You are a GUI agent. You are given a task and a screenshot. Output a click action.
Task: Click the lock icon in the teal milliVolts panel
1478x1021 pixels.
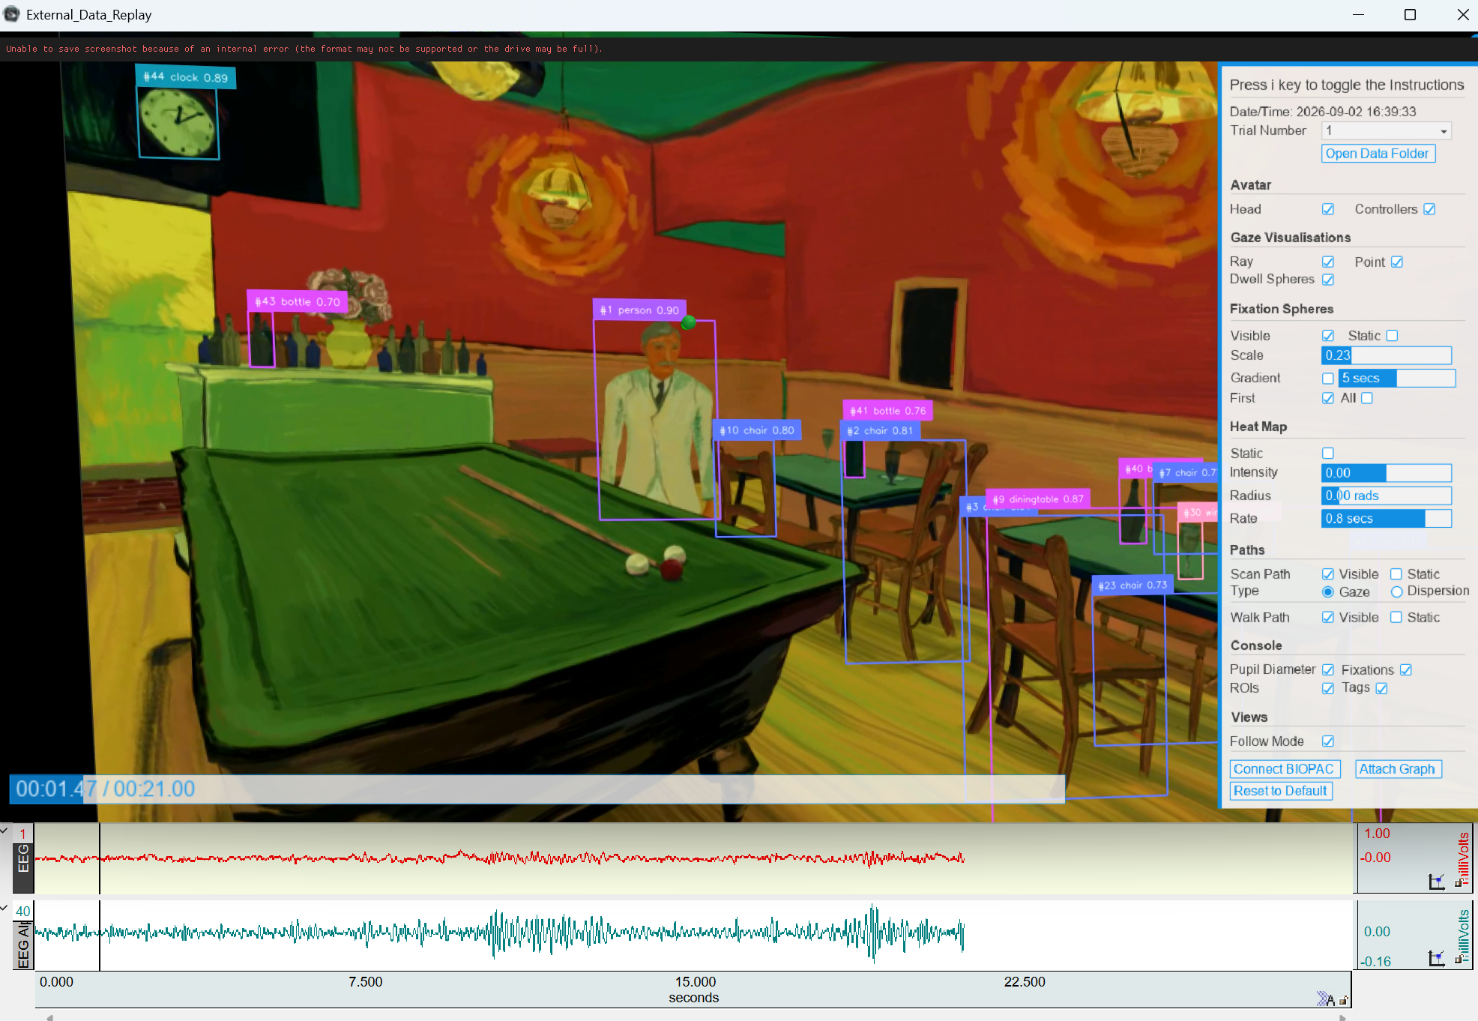[1459, 959]
